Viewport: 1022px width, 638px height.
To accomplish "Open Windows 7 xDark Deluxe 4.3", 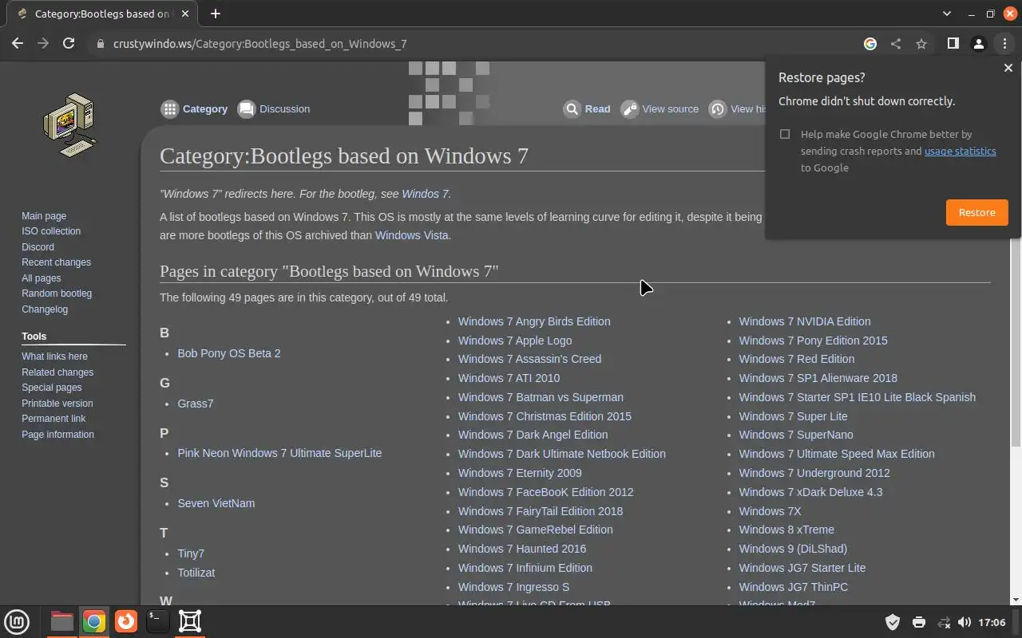I will pos(811,492).
